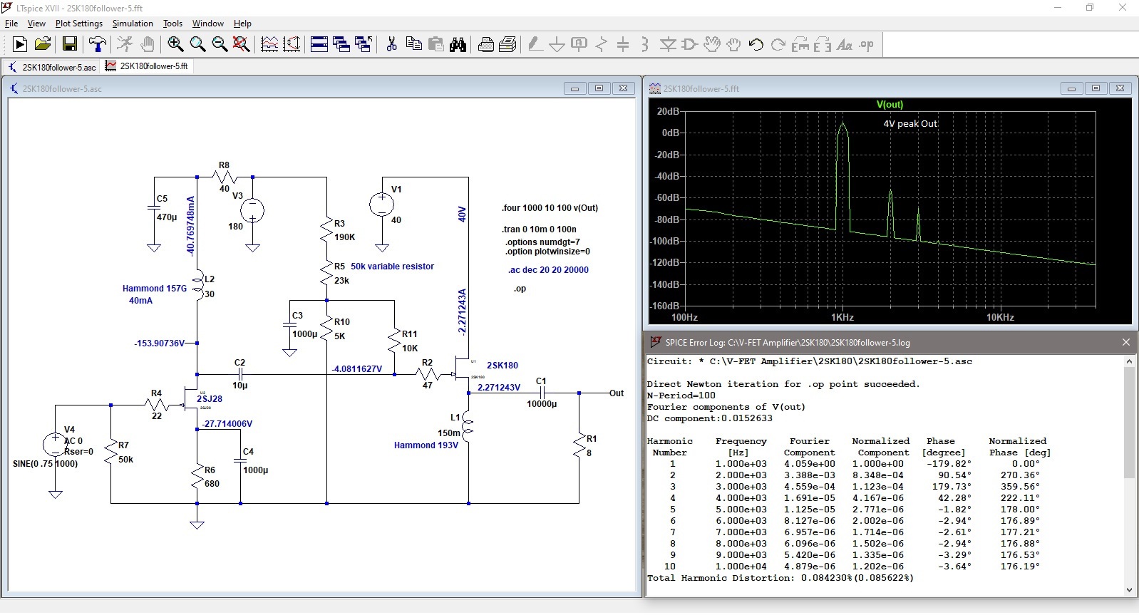
Task: Click the V(out) trace label in FFT plot
Action: coord(890,104)
